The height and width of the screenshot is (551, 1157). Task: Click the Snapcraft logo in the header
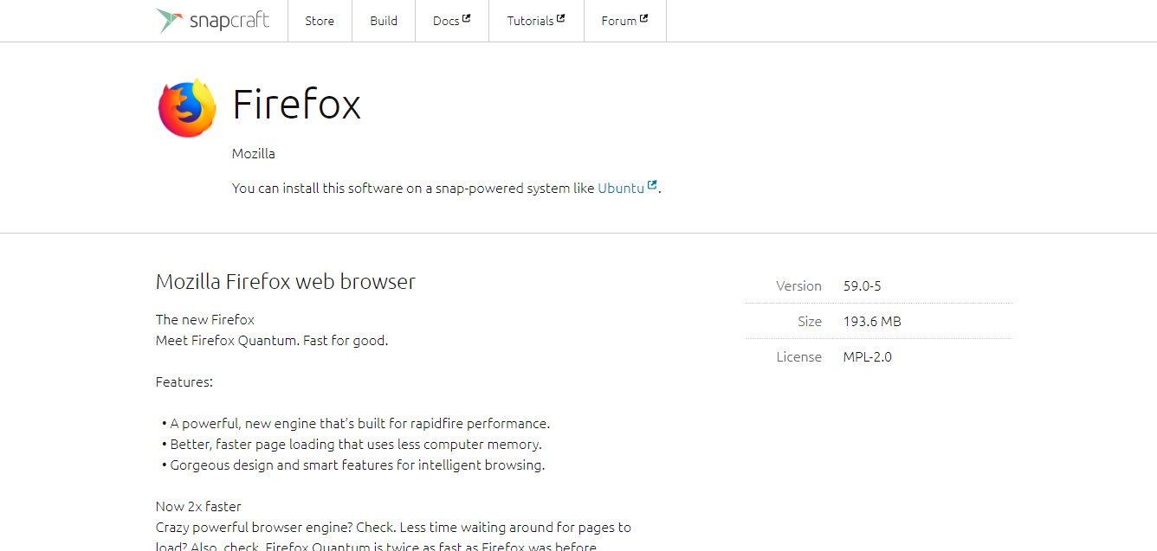click(x=213, y=21)
